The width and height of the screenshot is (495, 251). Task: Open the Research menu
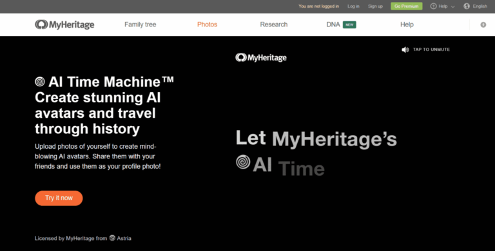point(274,24)
